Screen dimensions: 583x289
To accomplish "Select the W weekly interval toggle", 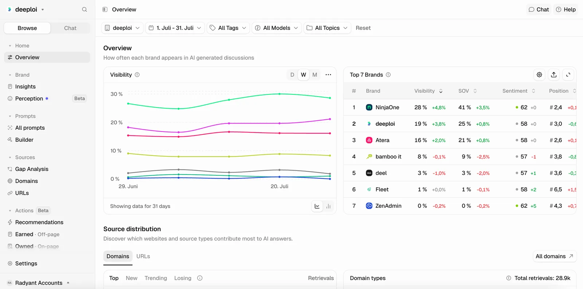I will point(304,75).
